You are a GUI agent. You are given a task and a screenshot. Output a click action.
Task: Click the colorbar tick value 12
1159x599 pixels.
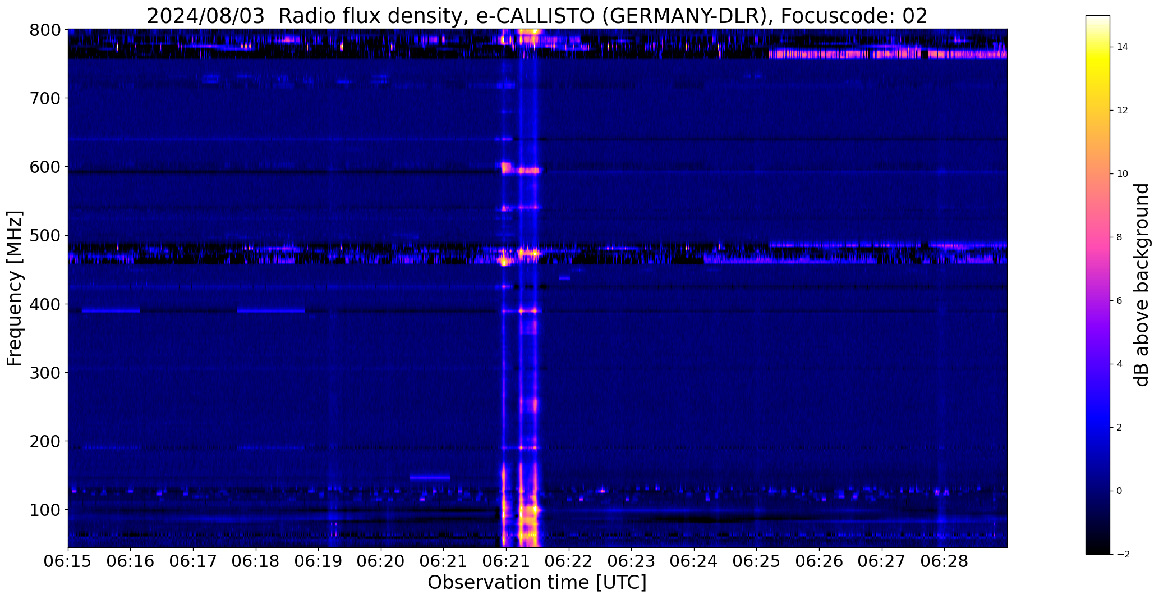point(1122,111)
